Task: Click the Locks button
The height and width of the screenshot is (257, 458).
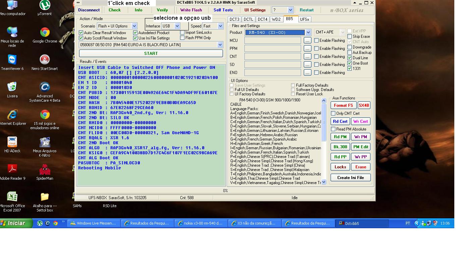Action: click(340, 167)
